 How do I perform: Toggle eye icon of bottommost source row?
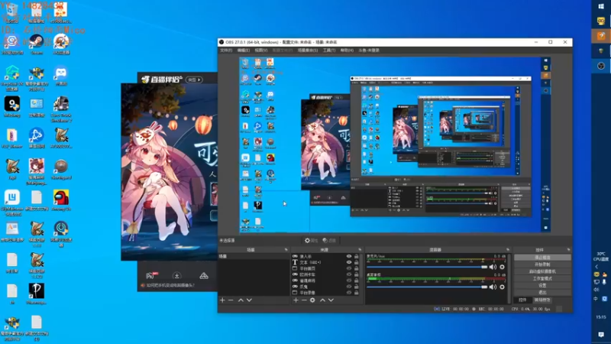[349, 292]
